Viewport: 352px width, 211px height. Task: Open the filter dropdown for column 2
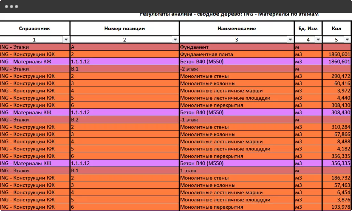coord(175,40)
